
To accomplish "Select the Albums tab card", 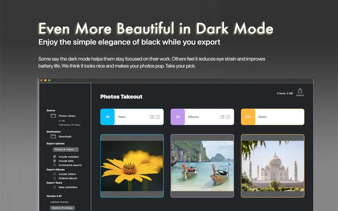I will coord(202,117).
